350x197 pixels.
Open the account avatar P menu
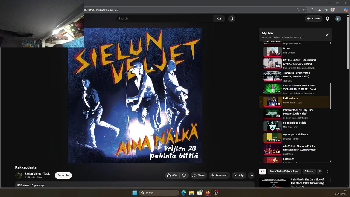[x=338, y=19]
